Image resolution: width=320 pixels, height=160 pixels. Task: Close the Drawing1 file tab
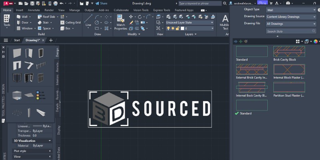point(43,40)
